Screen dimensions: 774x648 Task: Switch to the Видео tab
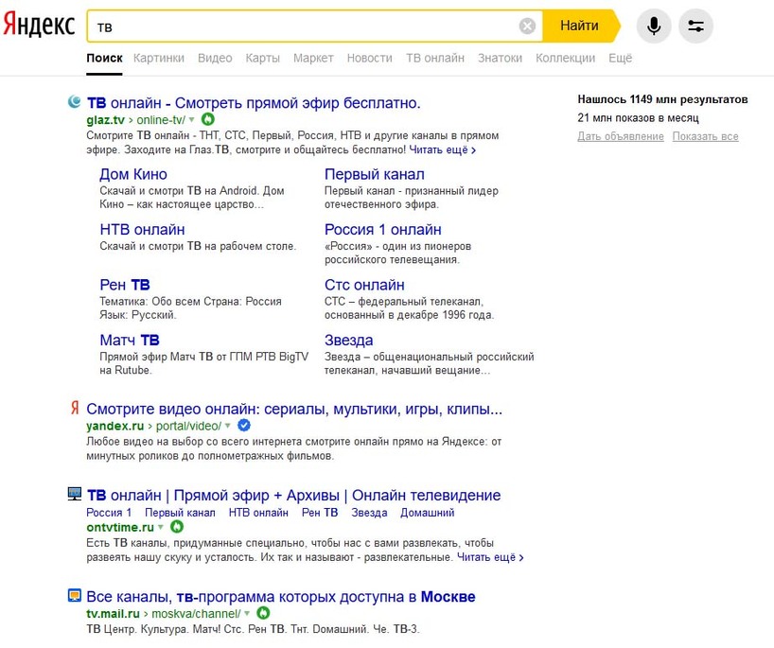(x=215, y=59)
